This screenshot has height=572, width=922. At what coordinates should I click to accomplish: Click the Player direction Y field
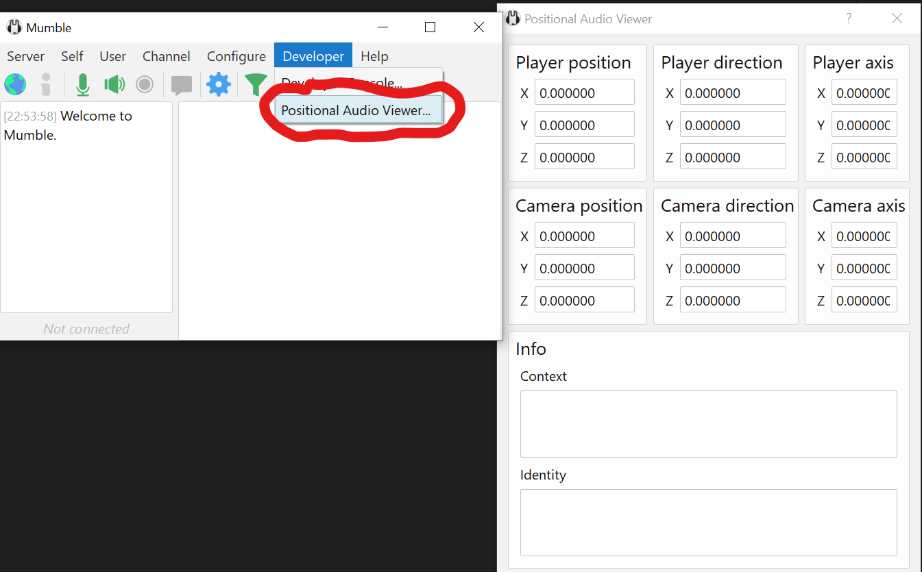coord(733,125)
